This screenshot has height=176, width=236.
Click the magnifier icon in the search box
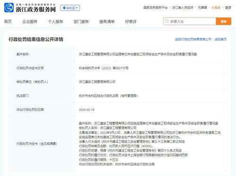[167, 21]
